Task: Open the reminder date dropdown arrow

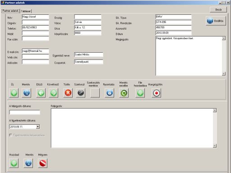Action: click(38, 127)
